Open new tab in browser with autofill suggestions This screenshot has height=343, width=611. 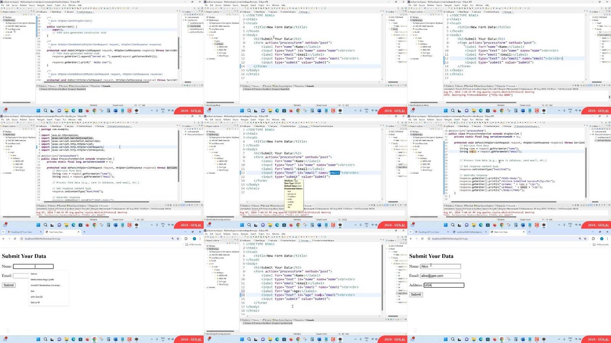(x=84, y=232)
